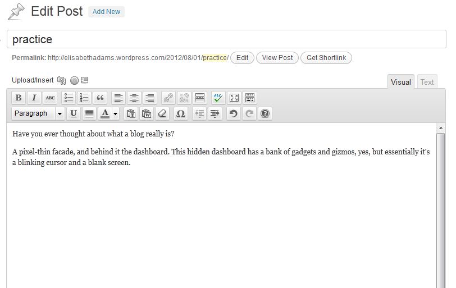Insert a custom character with Omega icon
The height and width of the screenshot is (288, 456).
(180, 113)
